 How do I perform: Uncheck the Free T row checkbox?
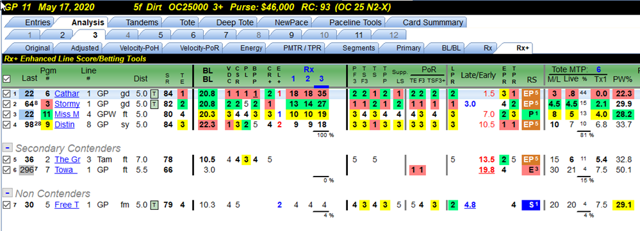(x=6, y=205)
